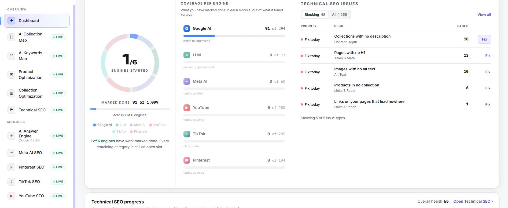508x208 pixels.
Task: Click the "Showing 5 of 5 issue types" text
Action: point(323,118)
